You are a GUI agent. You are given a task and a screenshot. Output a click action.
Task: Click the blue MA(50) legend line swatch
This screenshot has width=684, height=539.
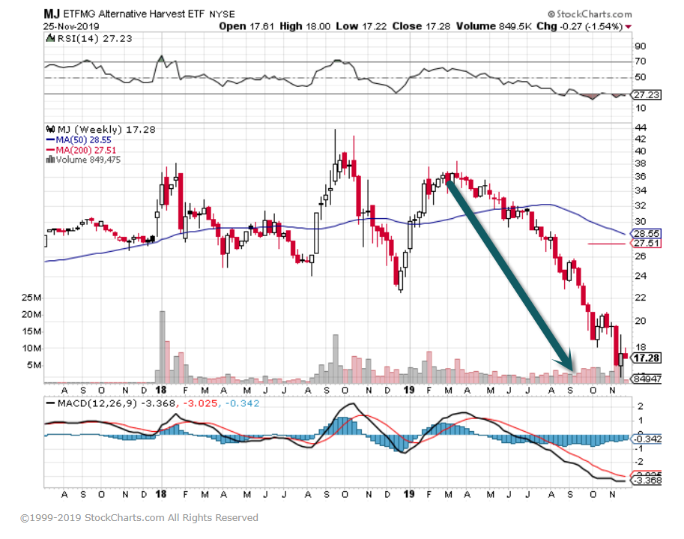tap(50, 140)
